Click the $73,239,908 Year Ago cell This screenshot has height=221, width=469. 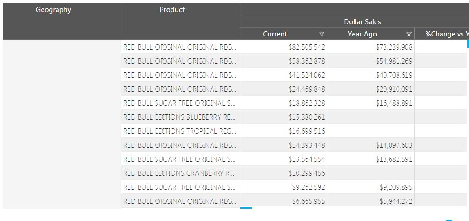click(x=394, y=47)
